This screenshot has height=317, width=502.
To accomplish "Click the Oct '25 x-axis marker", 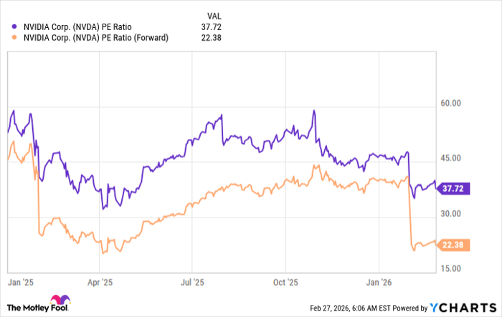I will [x=285, y=283].
